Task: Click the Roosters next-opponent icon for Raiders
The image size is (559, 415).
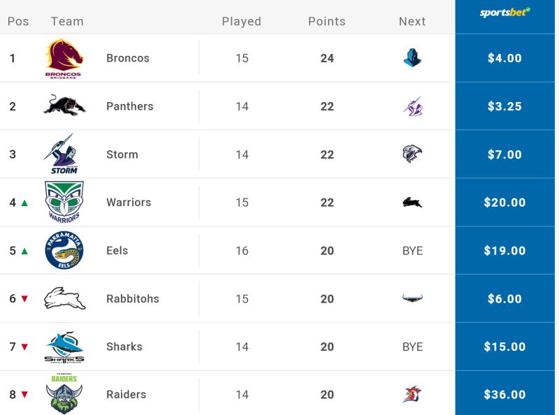Action: [412, 394]
